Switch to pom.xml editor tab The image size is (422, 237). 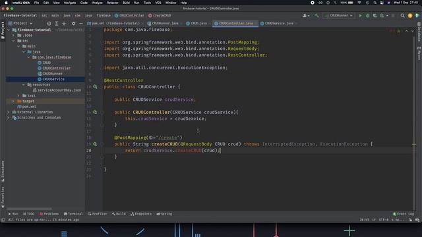click(115, 24)
